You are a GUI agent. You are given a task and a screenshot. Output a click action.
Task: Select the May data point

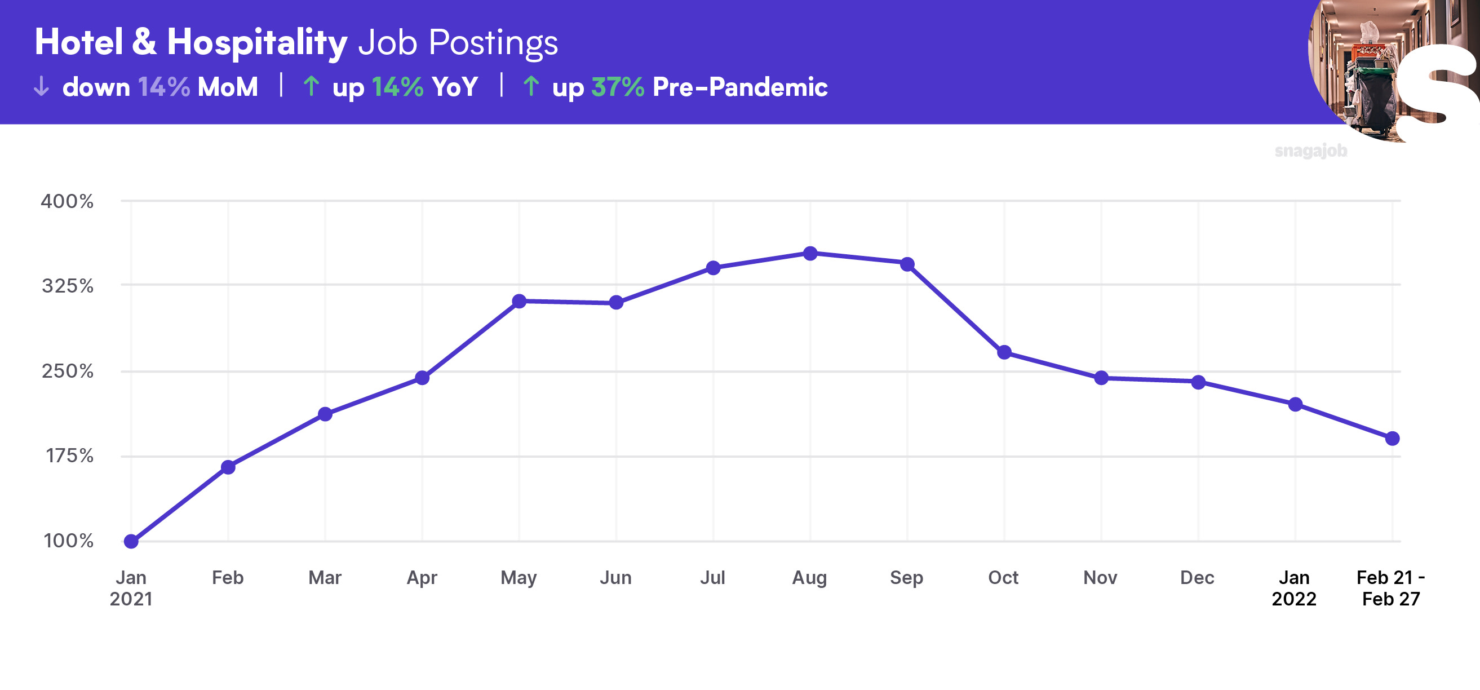(x=519, y=301)
